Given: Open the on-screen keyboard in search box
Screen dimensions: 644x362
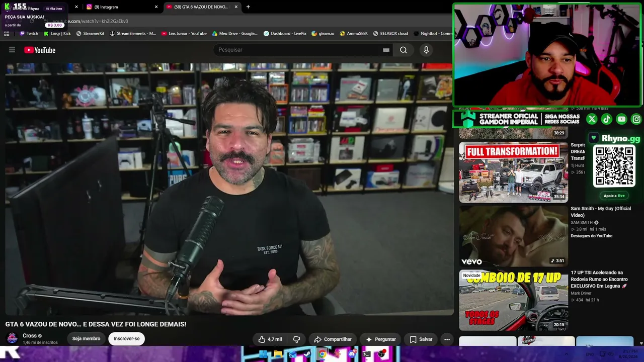Looking at the screenshot, I should point(386,50).
